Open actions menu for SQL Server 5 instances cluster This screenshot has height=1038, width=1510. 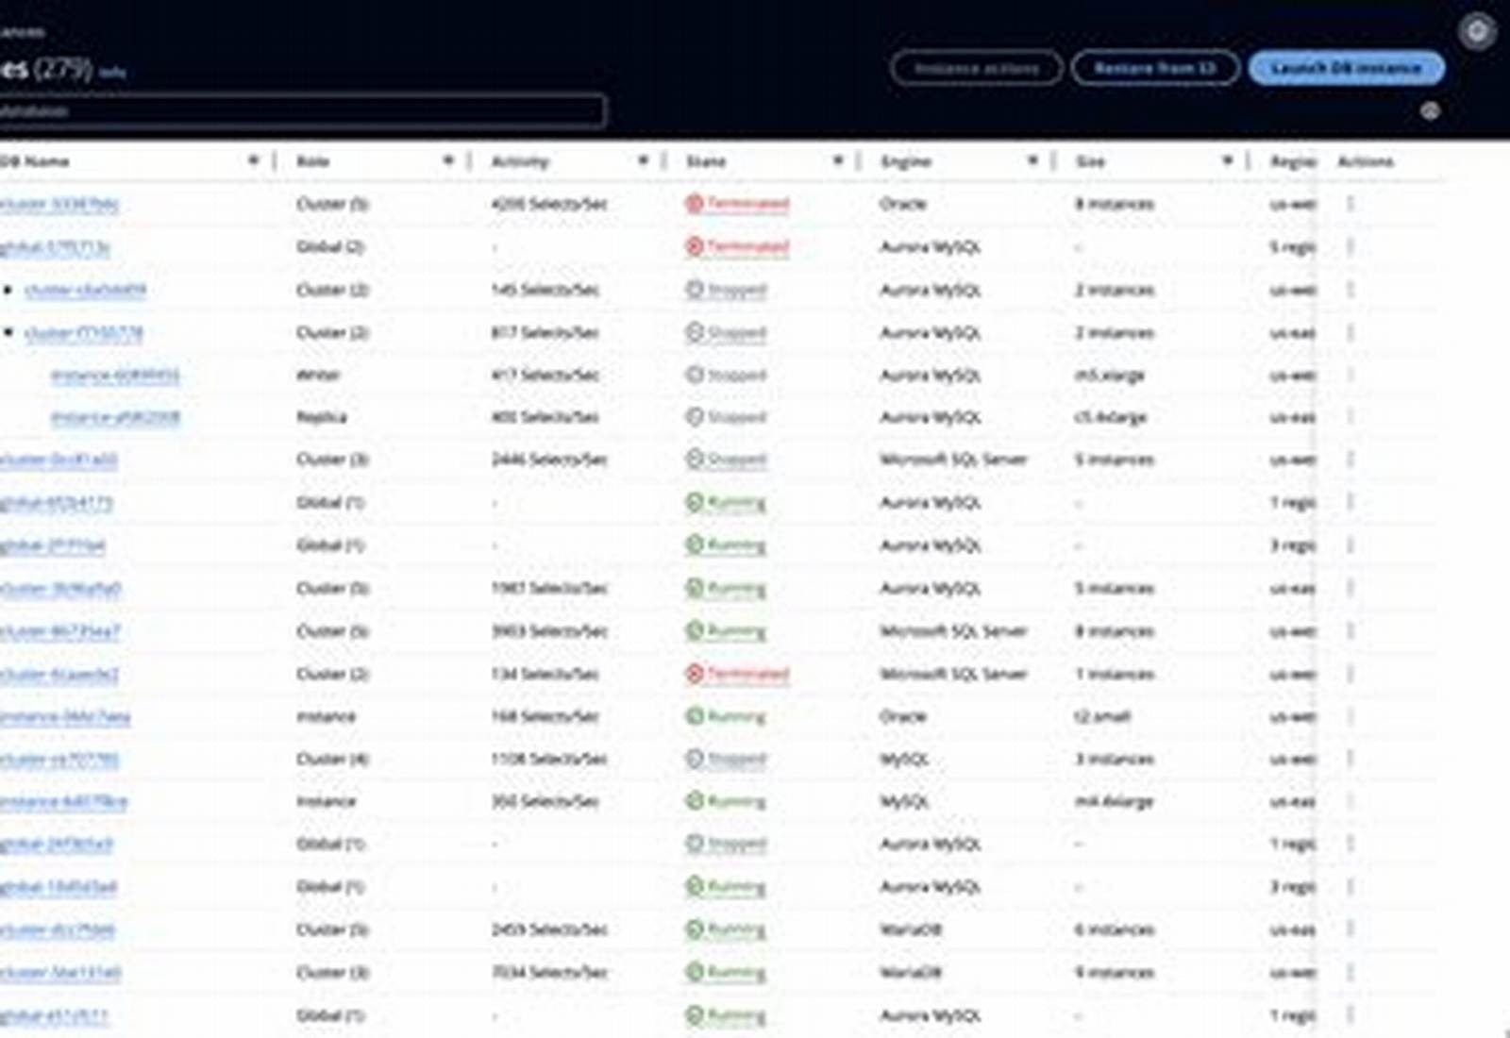(1351, 460)
